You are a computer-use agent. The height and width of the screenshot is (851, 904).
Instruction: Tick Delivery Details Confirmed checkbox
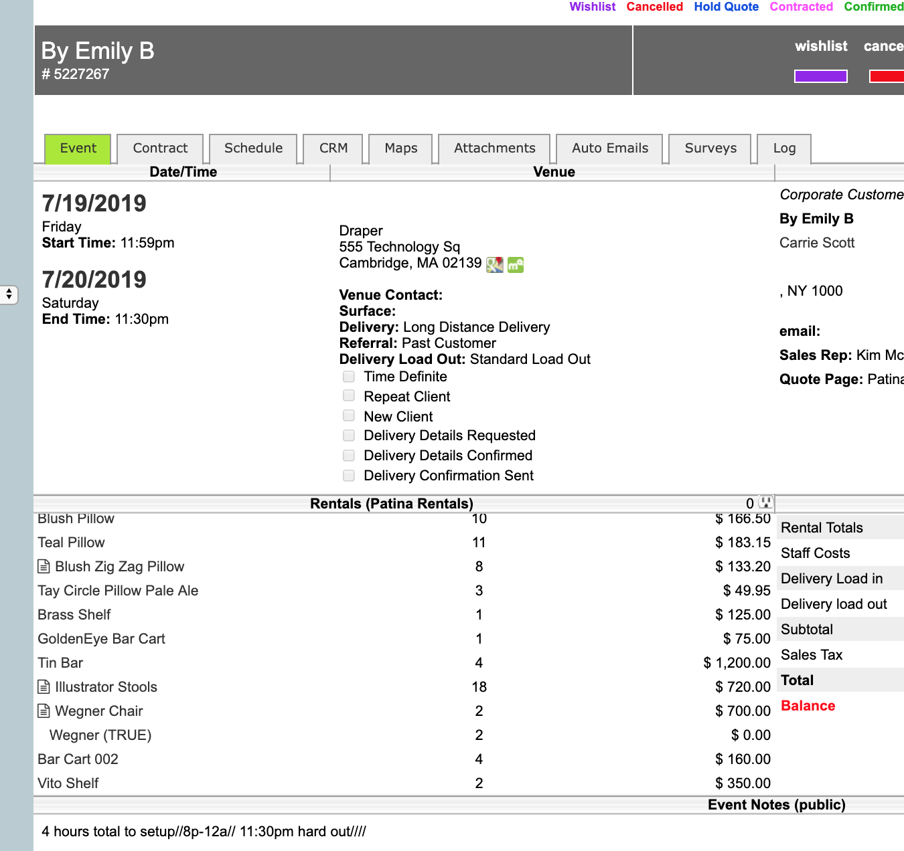click(x=349, y=456)
